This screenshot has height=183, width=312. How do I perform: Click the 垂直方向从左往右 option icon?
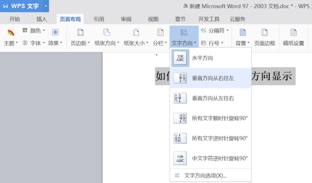click(x=180, y=98)
